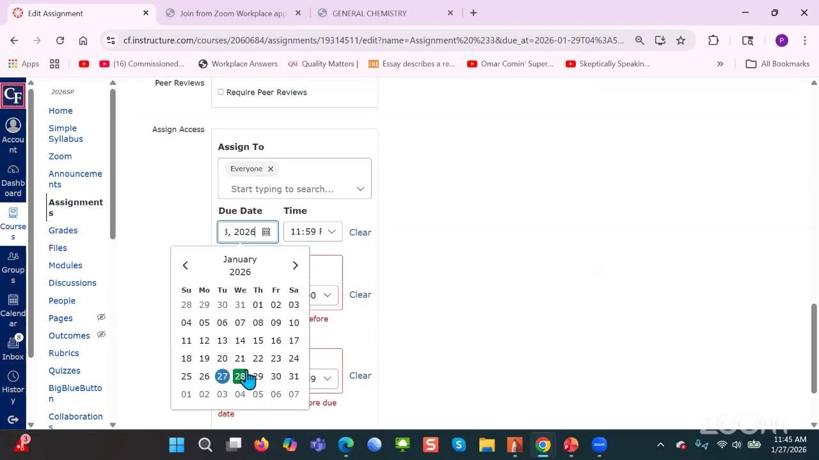This screenshot has width=819, height=460.
Task: Go back in browser history
Action: coord(14,40)
